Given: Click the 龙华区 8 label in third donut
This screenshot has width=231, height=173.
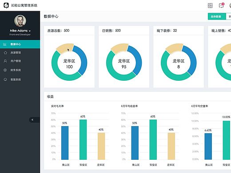Looking at the screenshot, I should point(179,64).
